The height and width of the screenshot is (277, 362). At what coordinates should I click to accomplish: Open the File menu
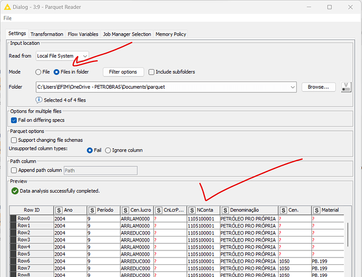click(x=7, y=18)
